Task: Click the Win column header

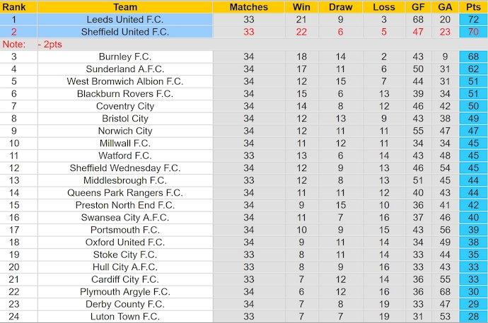Action: [301, 7]
